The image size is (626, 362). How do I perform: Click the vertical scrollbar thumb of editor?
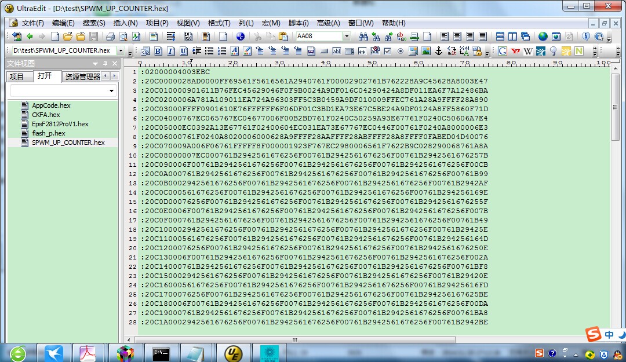615,107
